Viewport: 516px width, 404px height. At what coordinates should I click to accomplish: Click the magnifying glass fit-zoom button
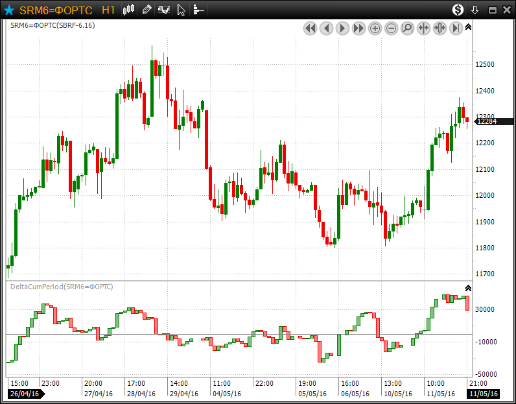(x=407, y=28)
